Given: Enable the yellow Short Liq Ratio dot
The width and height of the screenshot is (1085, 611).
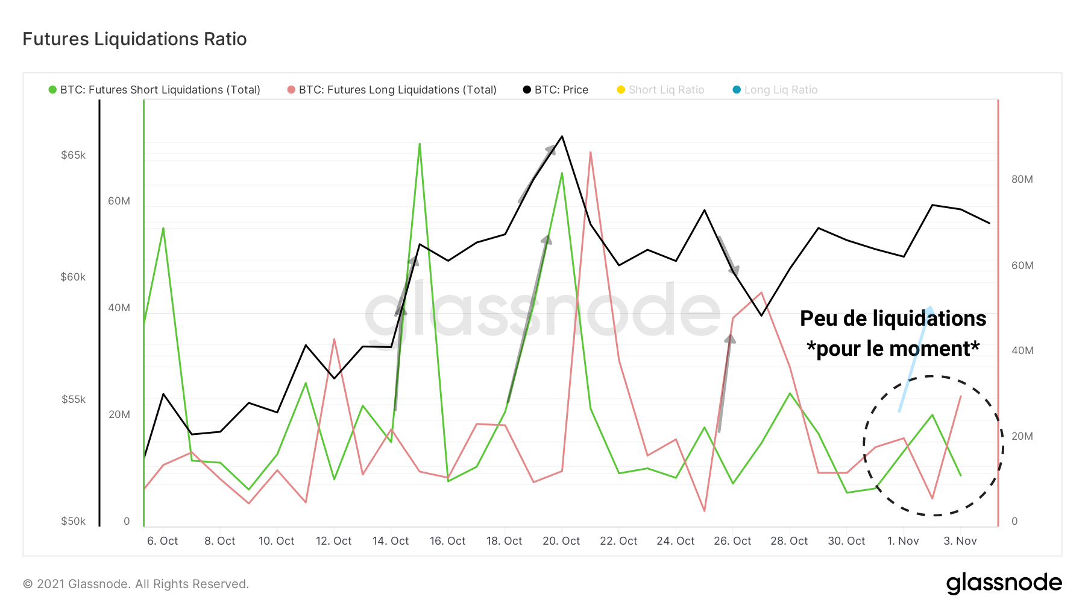Looking at the screenshot, I should (621, 90).
